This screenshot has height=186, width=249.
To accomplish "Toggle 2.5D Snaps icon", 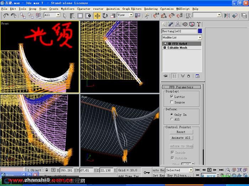I will coord(156,16).
